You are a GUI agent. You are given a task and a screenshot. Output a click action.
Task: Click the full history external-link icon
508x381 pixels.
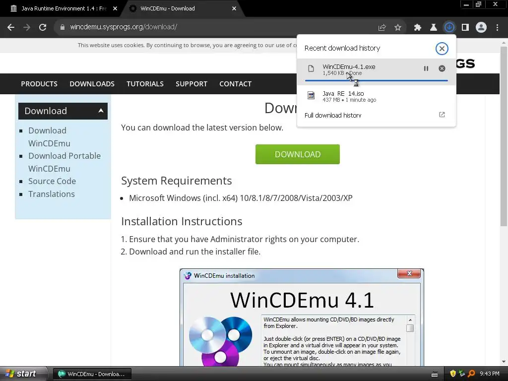pos(442,115)
